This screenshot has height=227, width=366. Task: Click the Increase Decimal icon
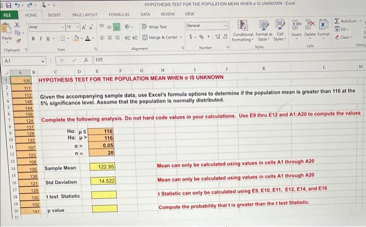[218, 37]
